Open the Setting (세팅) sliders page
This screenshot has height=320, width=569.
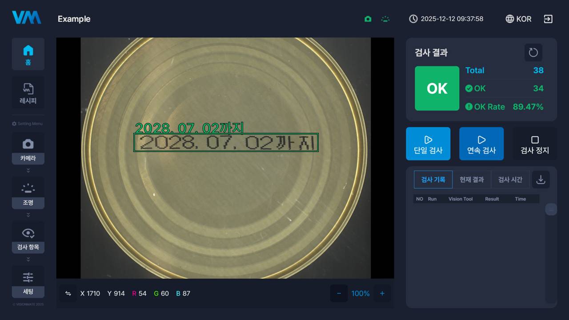[28, 282]
